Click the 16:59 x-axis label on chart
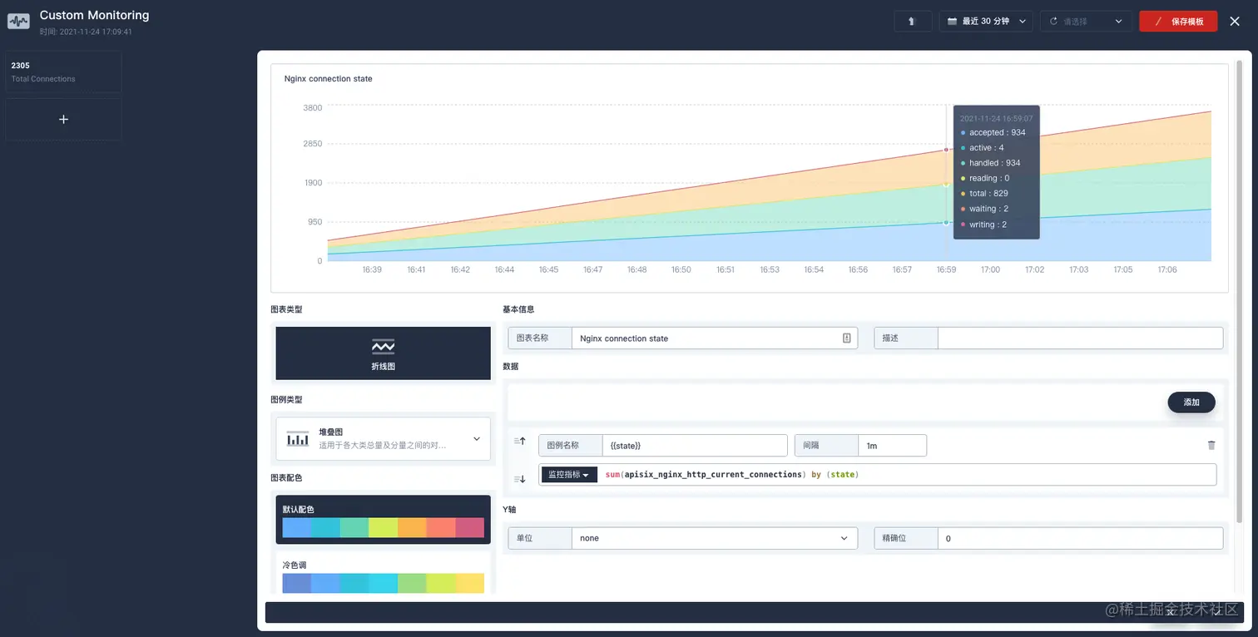The width and height of the screenshot is (1258, 637). [x=946, y=269]
